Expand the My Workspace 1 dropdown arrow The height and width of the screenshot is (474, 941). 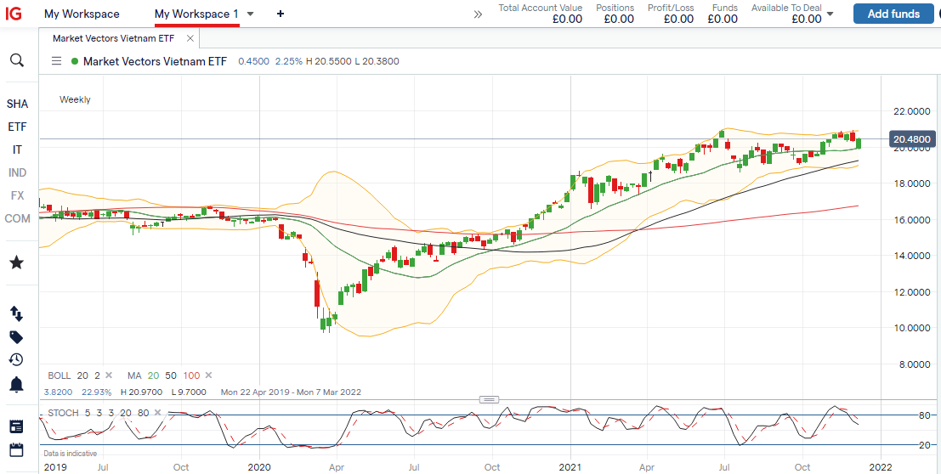(248, 14)
